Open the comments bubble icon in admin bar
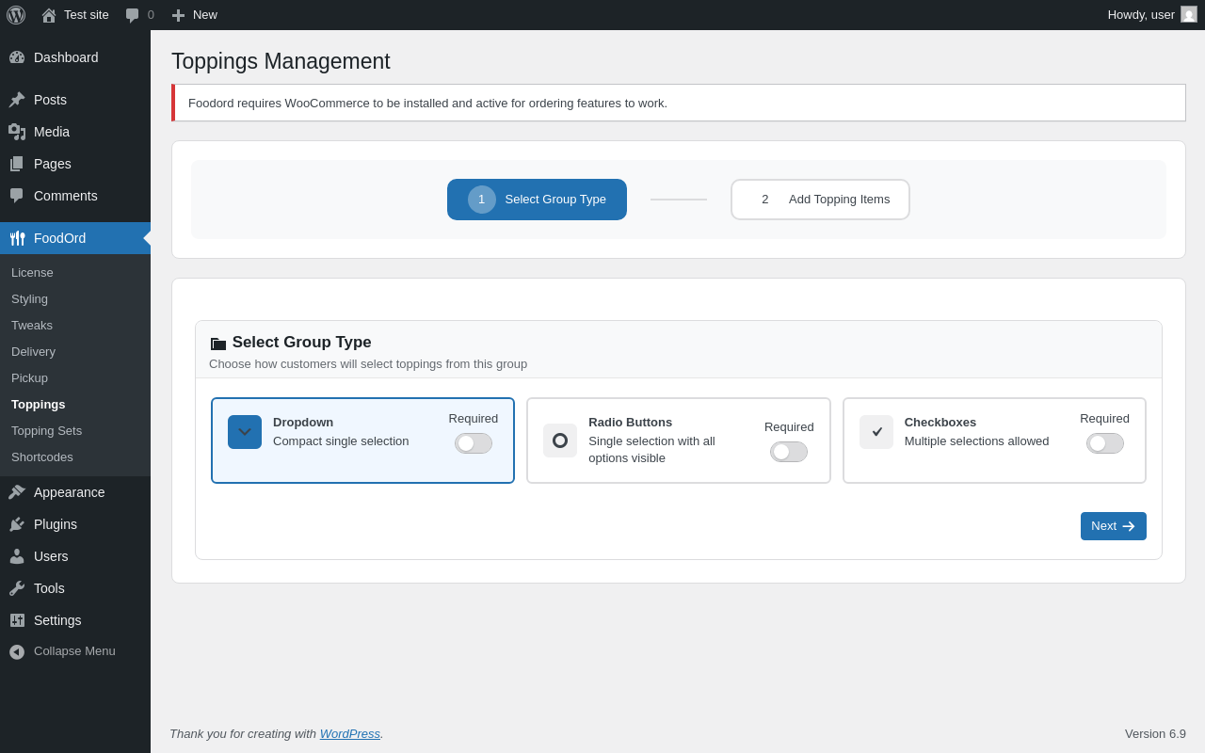 (x=133, y=15)
